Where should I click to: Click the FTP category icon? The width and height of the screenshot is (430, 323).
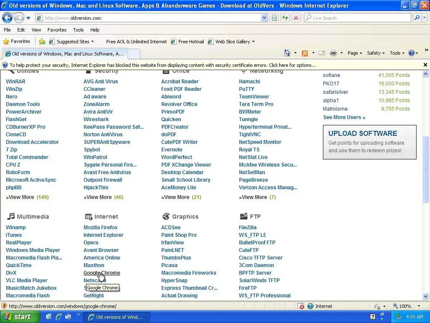click(244, 217)
